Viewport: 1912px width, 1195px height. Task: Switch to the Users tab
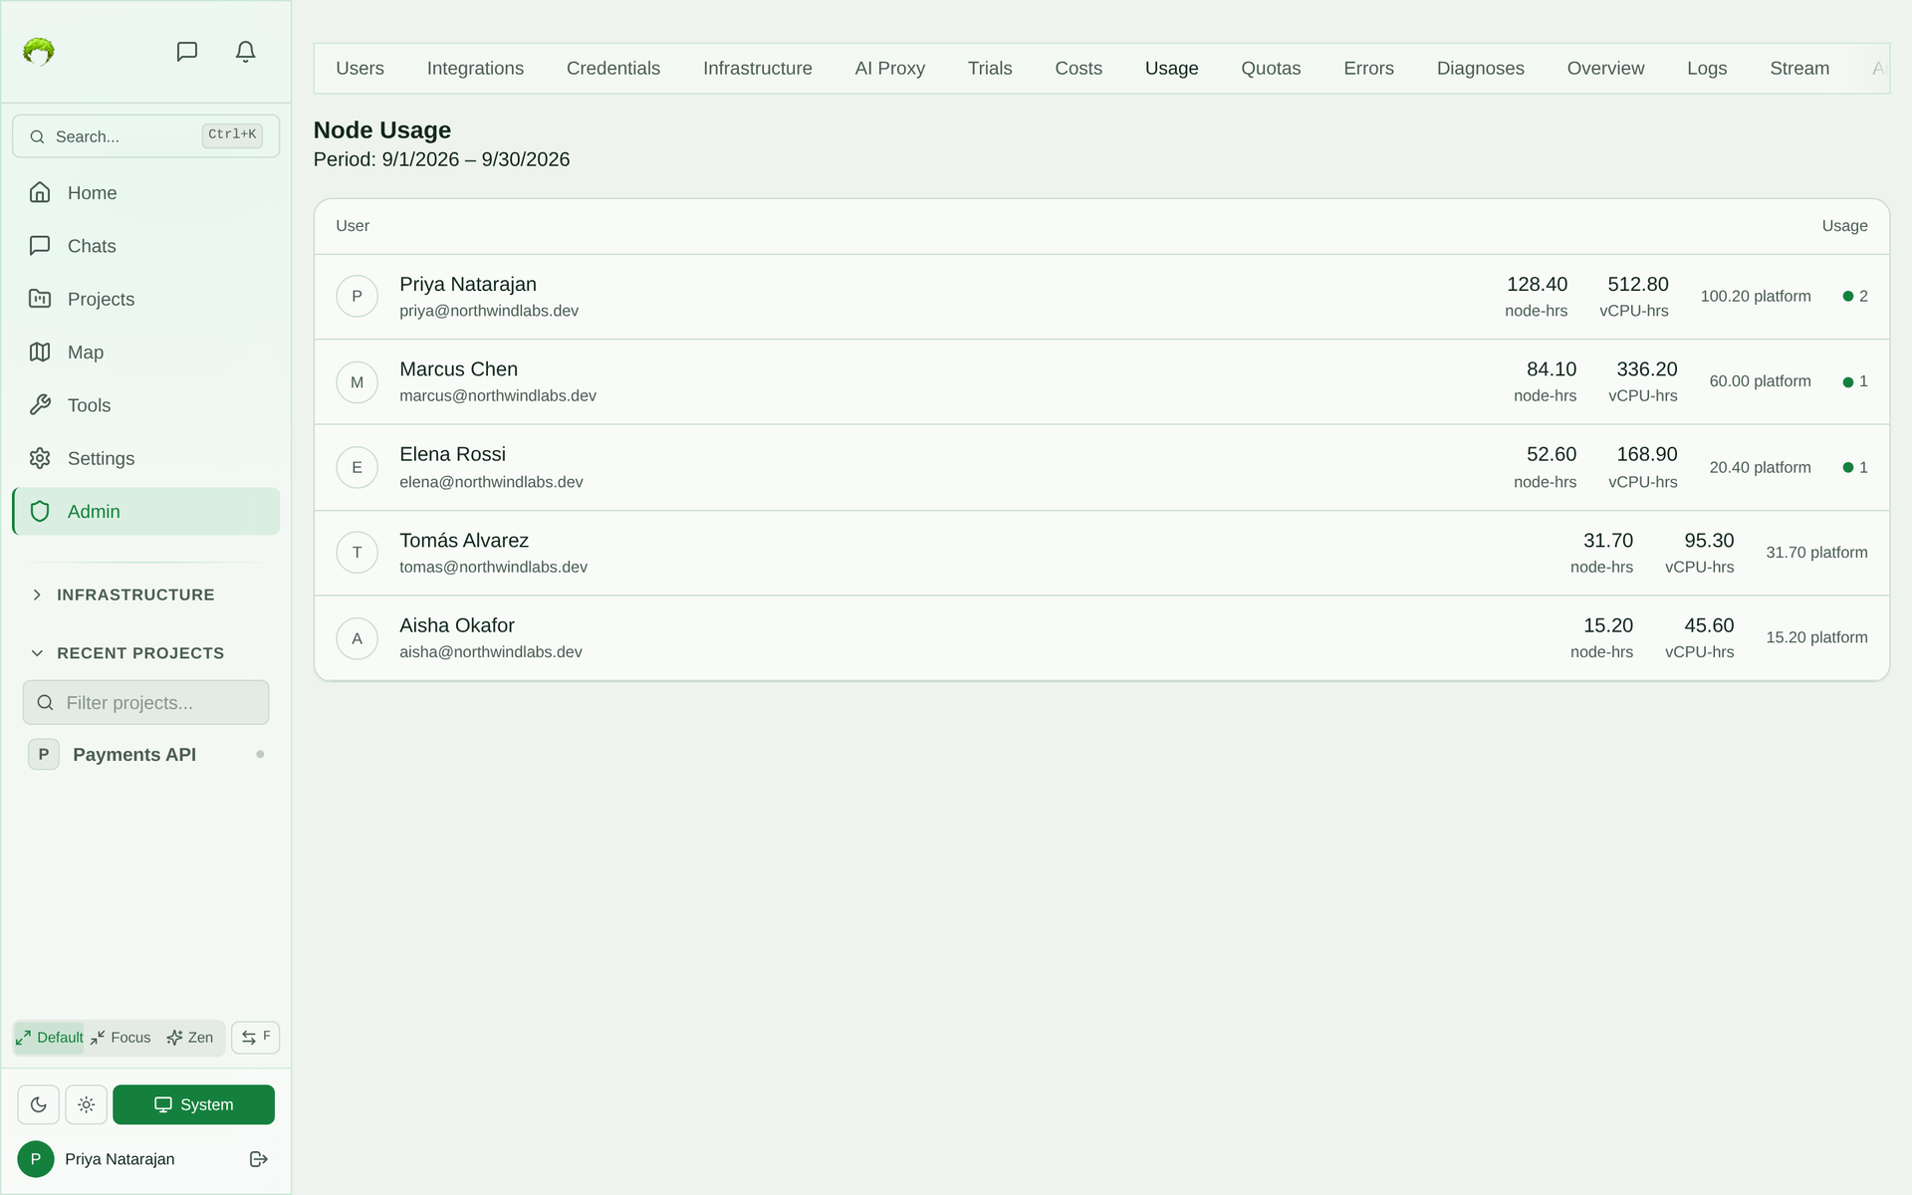pyautogui.click(x=359, y=69)
